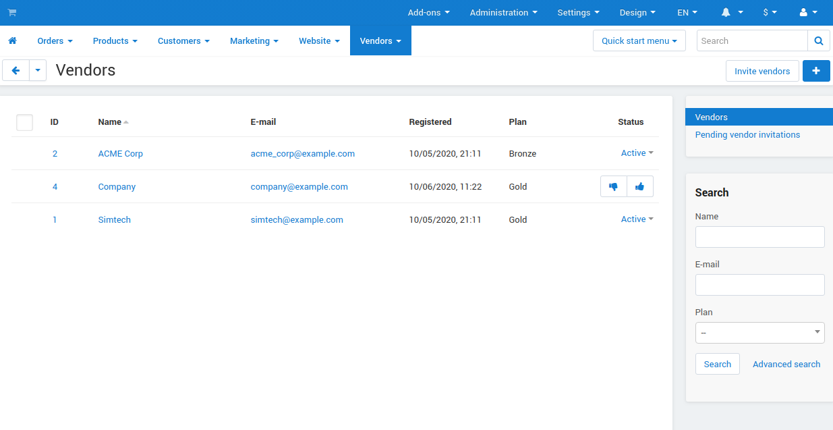
Task: Open the Add-ons menu
Action: pyautogui.click(x=429, y=12)
